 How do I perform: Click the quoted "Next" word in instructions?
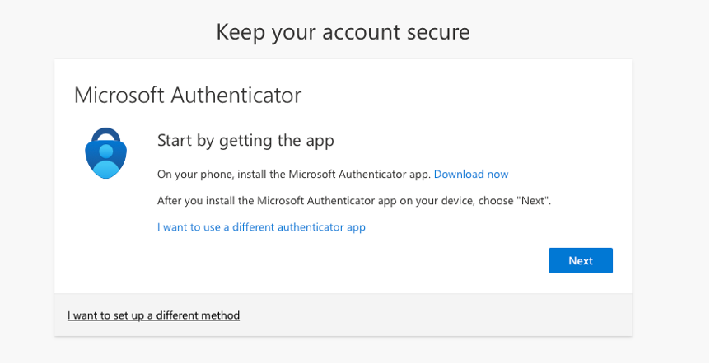coord(533,201)
